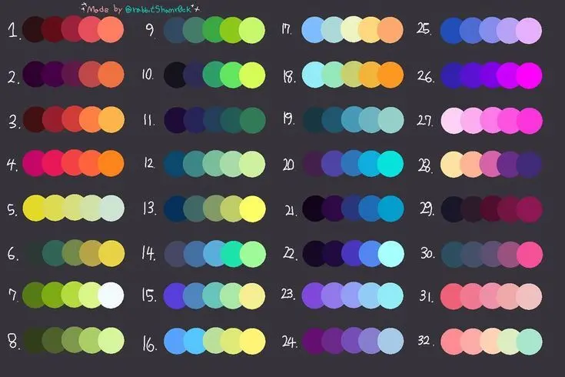Select the light blue swatch starting palette 17
The image size is (565, 377).
pos(312,30)
